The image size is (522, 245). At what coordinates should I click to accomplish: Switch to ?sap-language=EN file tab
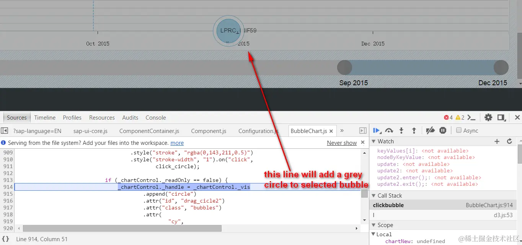pos(37,131)
